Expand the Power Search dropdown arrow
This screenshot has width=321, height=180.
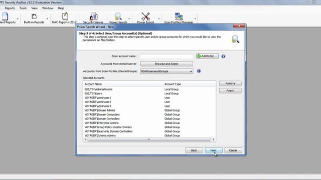(129, 19)
